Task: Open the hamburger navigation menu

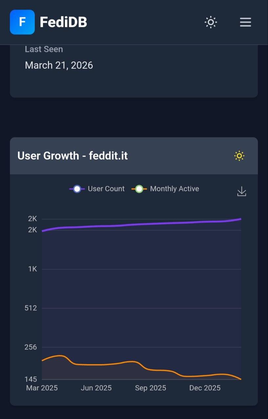Action: 245,22
